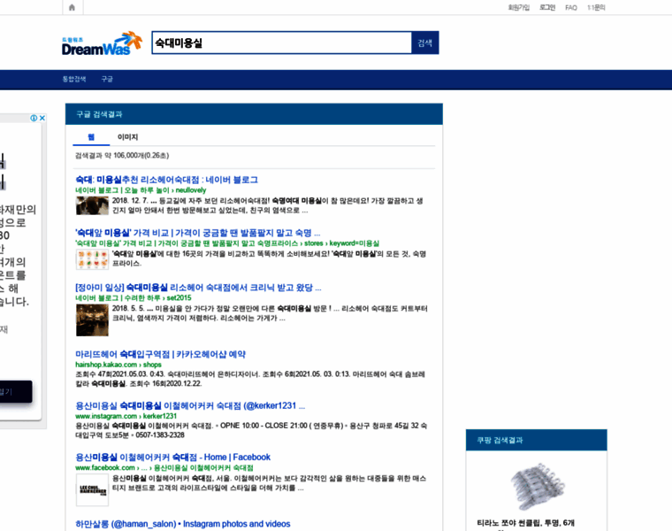The image size is (672, 531).
Task: Open the 리소헤어숙대점 네이버 블로그 result
Action: point(167,180)
